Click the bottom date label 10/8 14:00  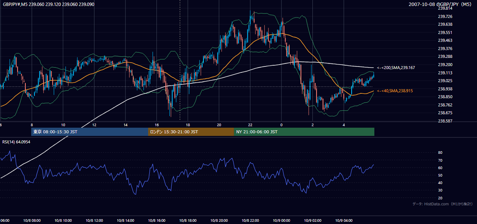(x=125, y=221)
